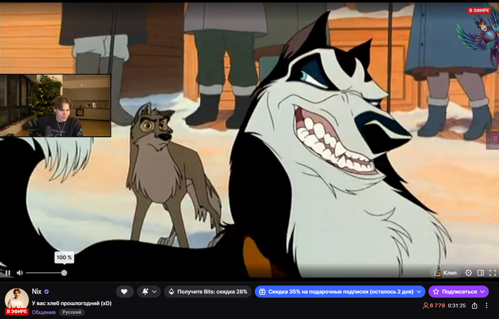Follow the channel with the heart button

125,292
